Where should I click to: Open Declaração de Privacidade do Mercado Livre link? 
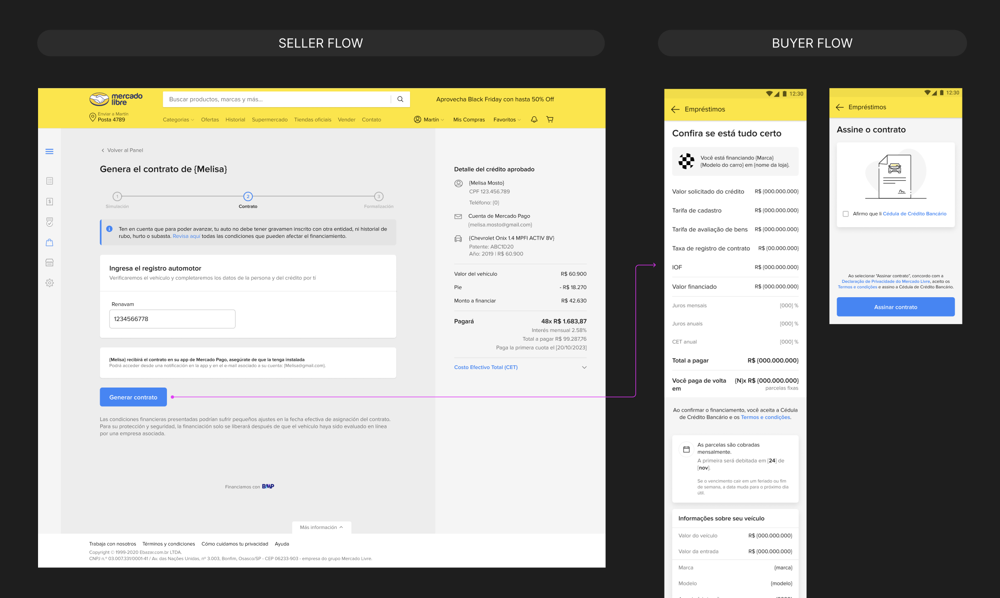click(x=886, y=281)
